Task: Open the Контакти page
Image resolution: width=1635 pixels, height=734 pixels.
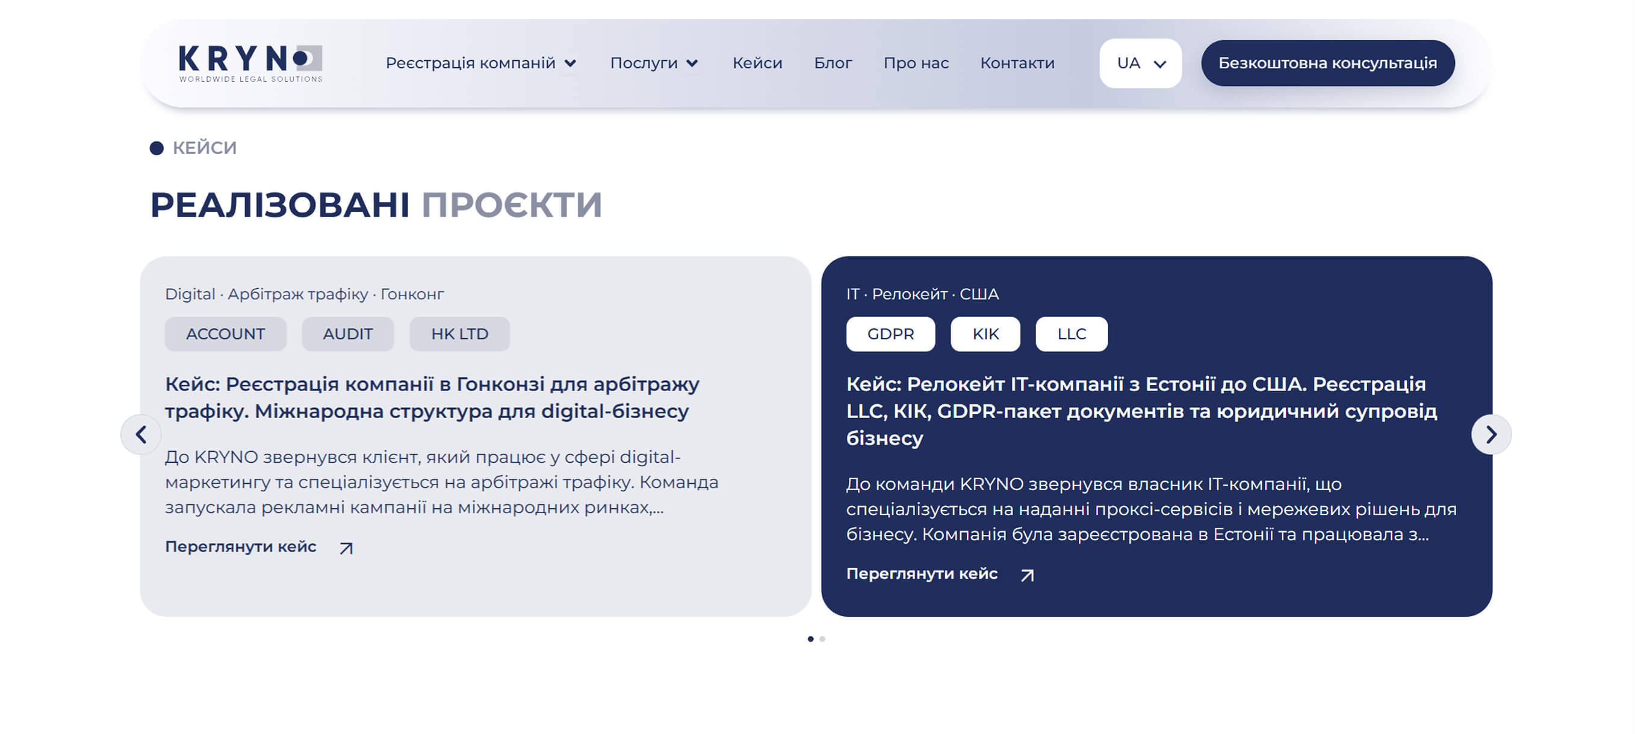Action: (x=1017, y=63)
